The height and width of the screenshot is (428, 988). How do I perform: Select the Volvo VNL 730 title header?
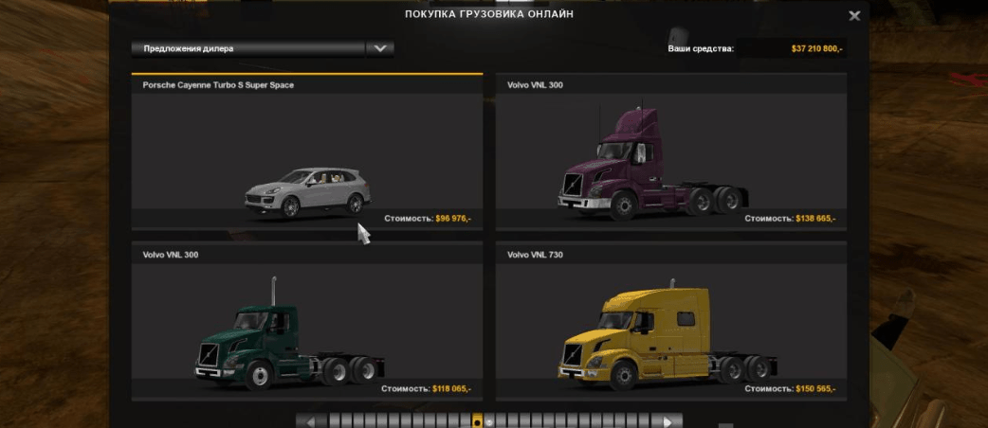click(535, 255)
